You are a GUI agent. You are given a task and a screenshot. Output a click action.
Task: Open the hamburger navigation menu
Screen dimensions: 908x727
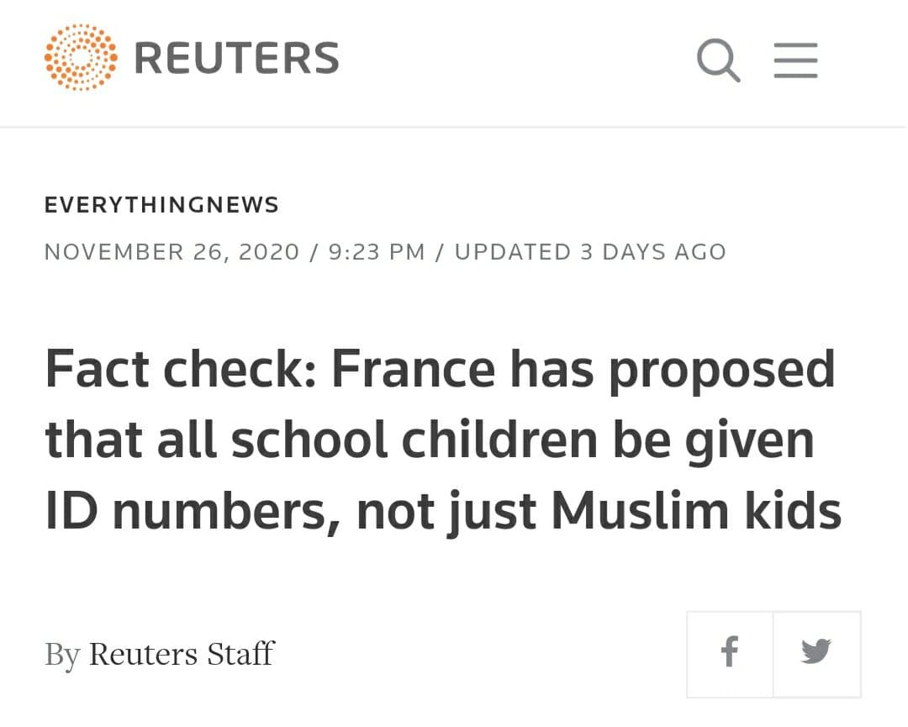795,61
